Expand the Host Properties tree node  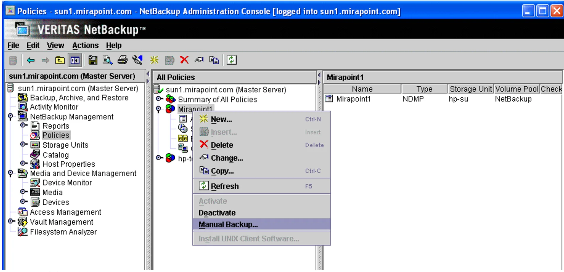click(x=24, y=163)
